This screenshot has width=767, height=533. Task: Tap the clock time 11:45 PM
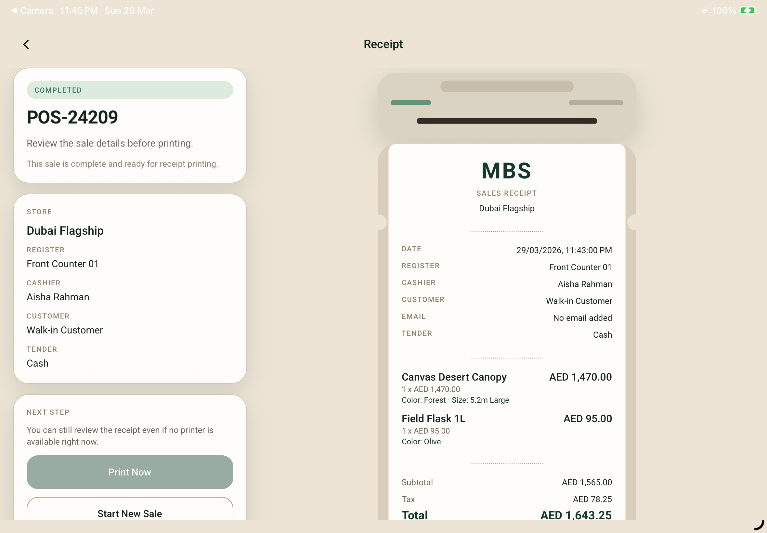coord(79,11)
